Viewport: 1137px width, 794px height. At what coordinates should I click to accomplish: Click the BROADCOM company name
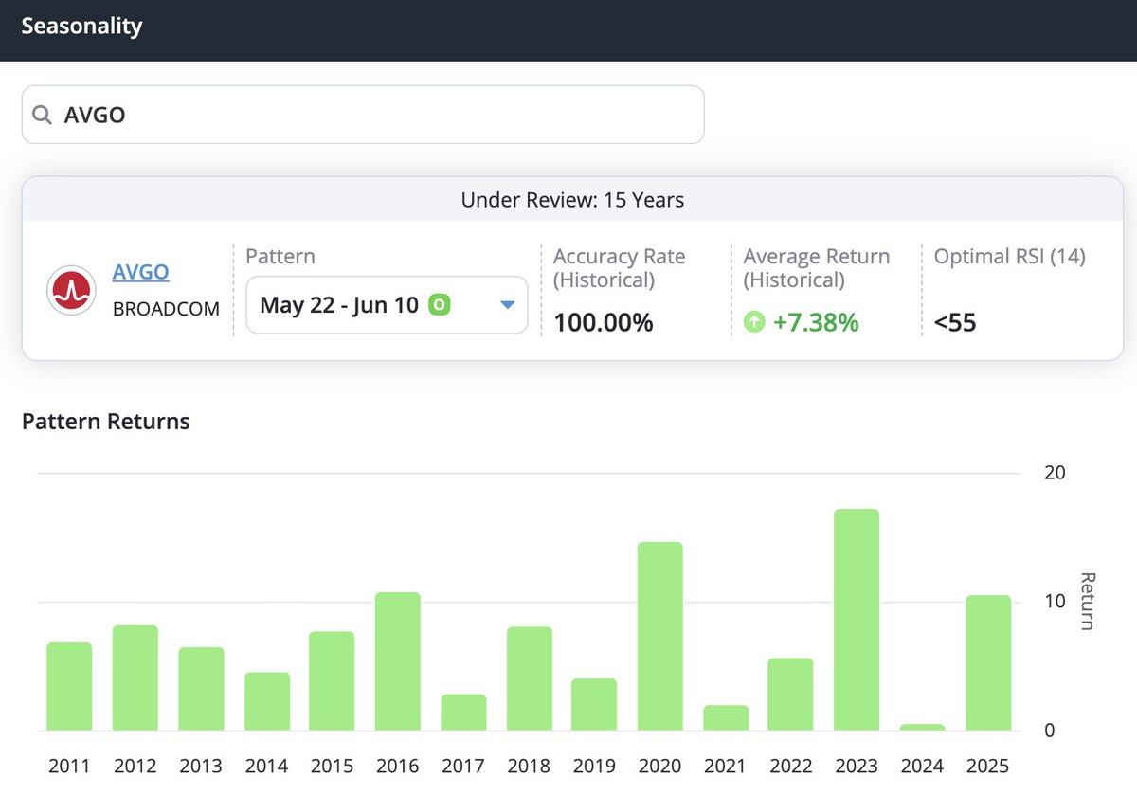point(166,309)
